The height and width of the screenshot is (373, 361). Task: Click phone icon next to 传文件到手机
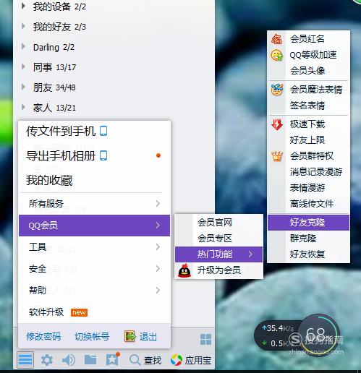pos(103,131)
